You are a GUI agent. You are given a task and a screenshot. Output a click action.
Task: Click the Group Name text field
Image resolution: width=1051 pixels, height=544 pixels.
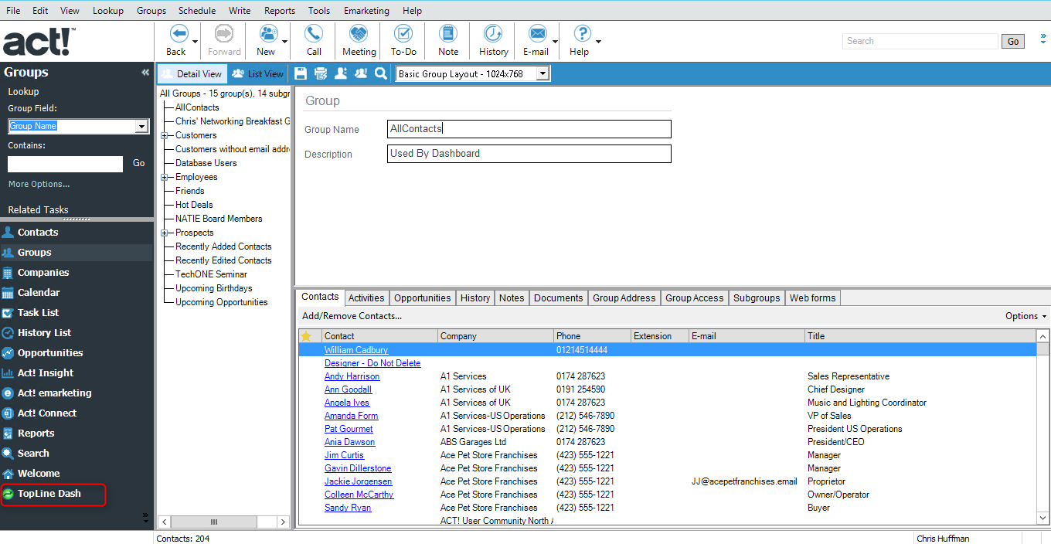[529, 129]
